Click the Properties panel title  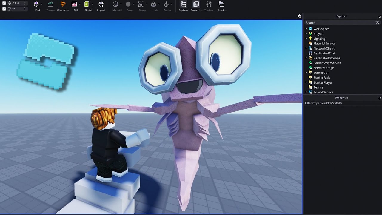(x=341, y=98)
